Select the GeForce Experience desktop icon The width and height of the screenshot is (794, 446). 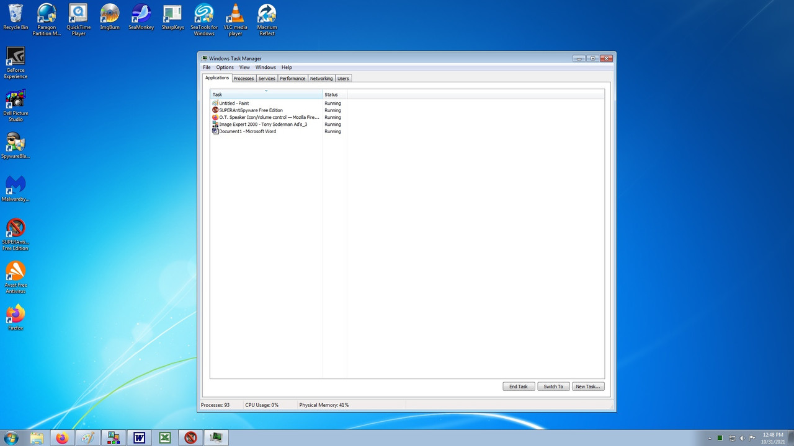pos(16,63)
